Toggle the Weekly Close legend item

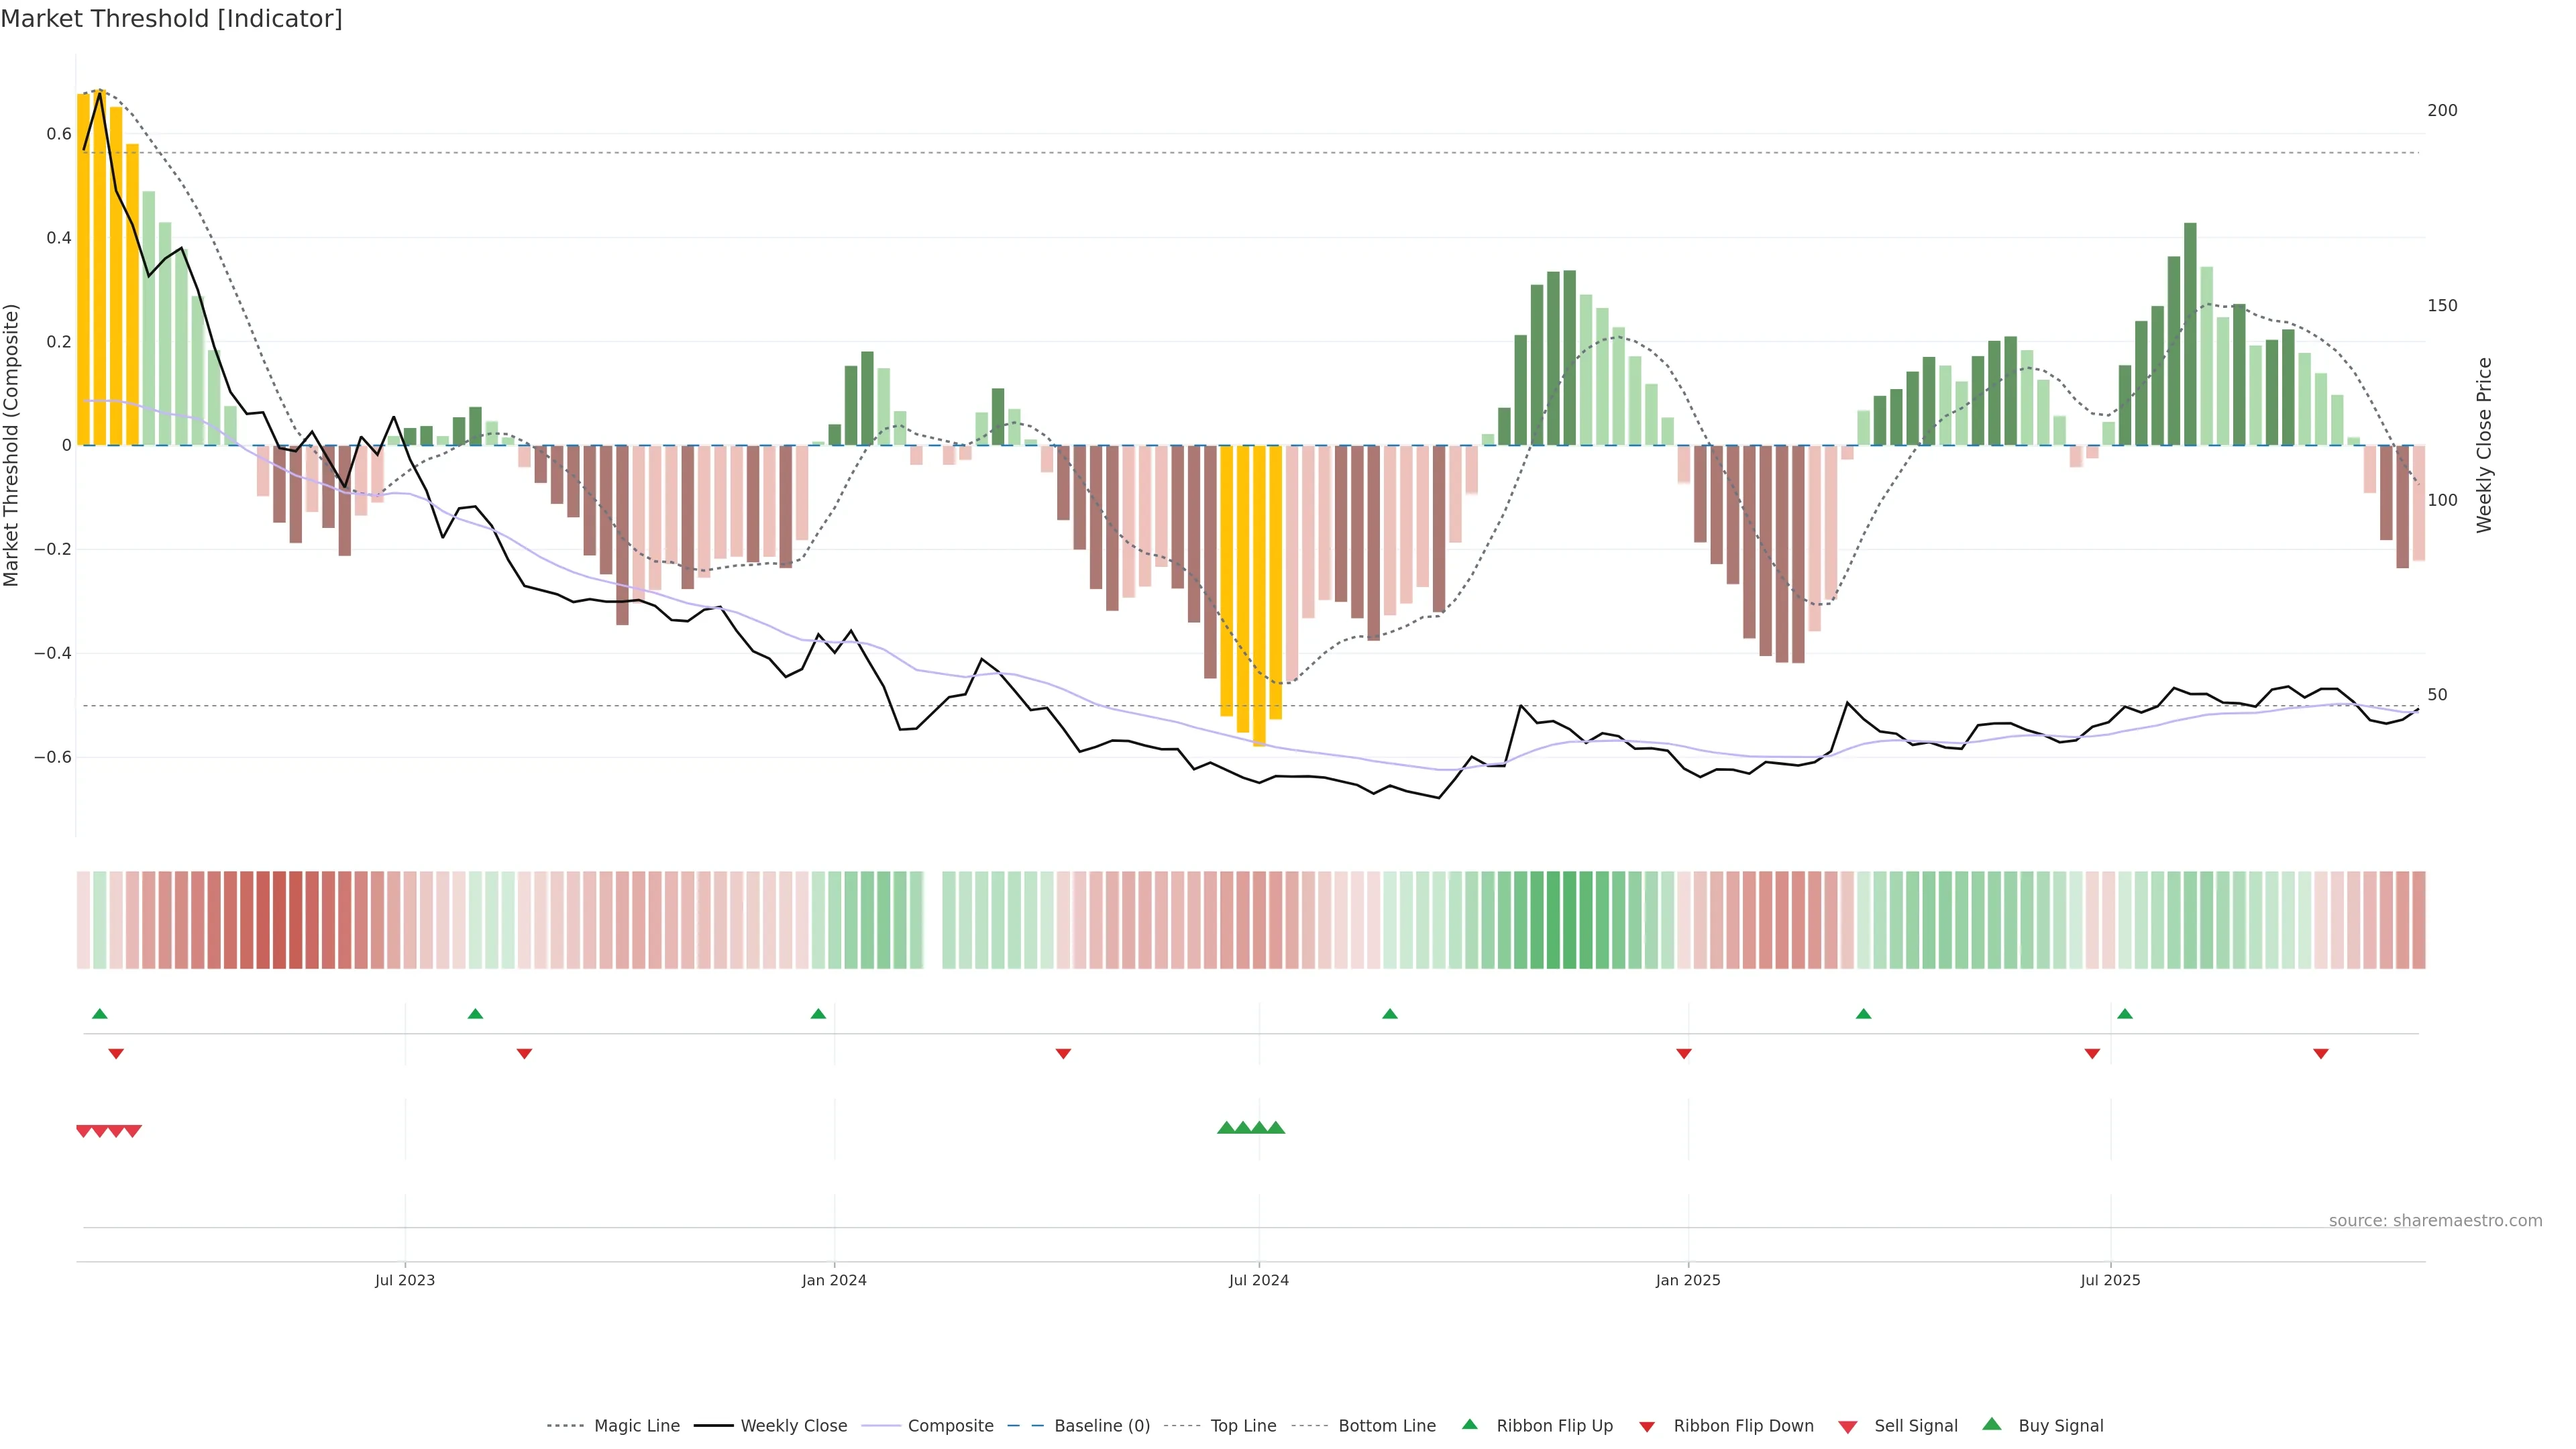(x=793, y=1425)
